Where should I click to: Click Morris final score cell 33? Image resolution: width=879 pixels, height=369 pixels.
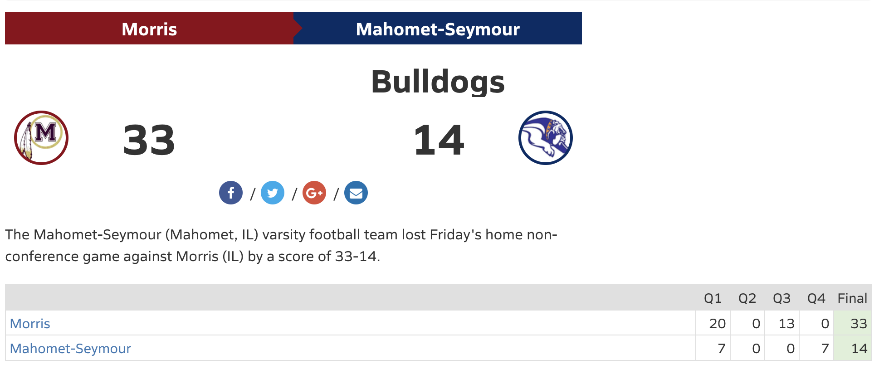coord(853,323)
